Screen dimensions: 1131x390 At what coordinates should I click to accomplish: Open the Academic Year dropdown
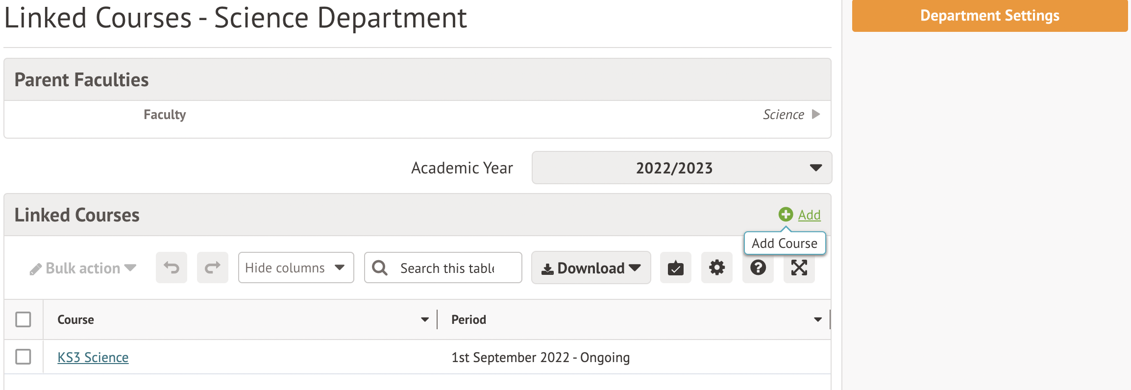[x=682, y=168]
